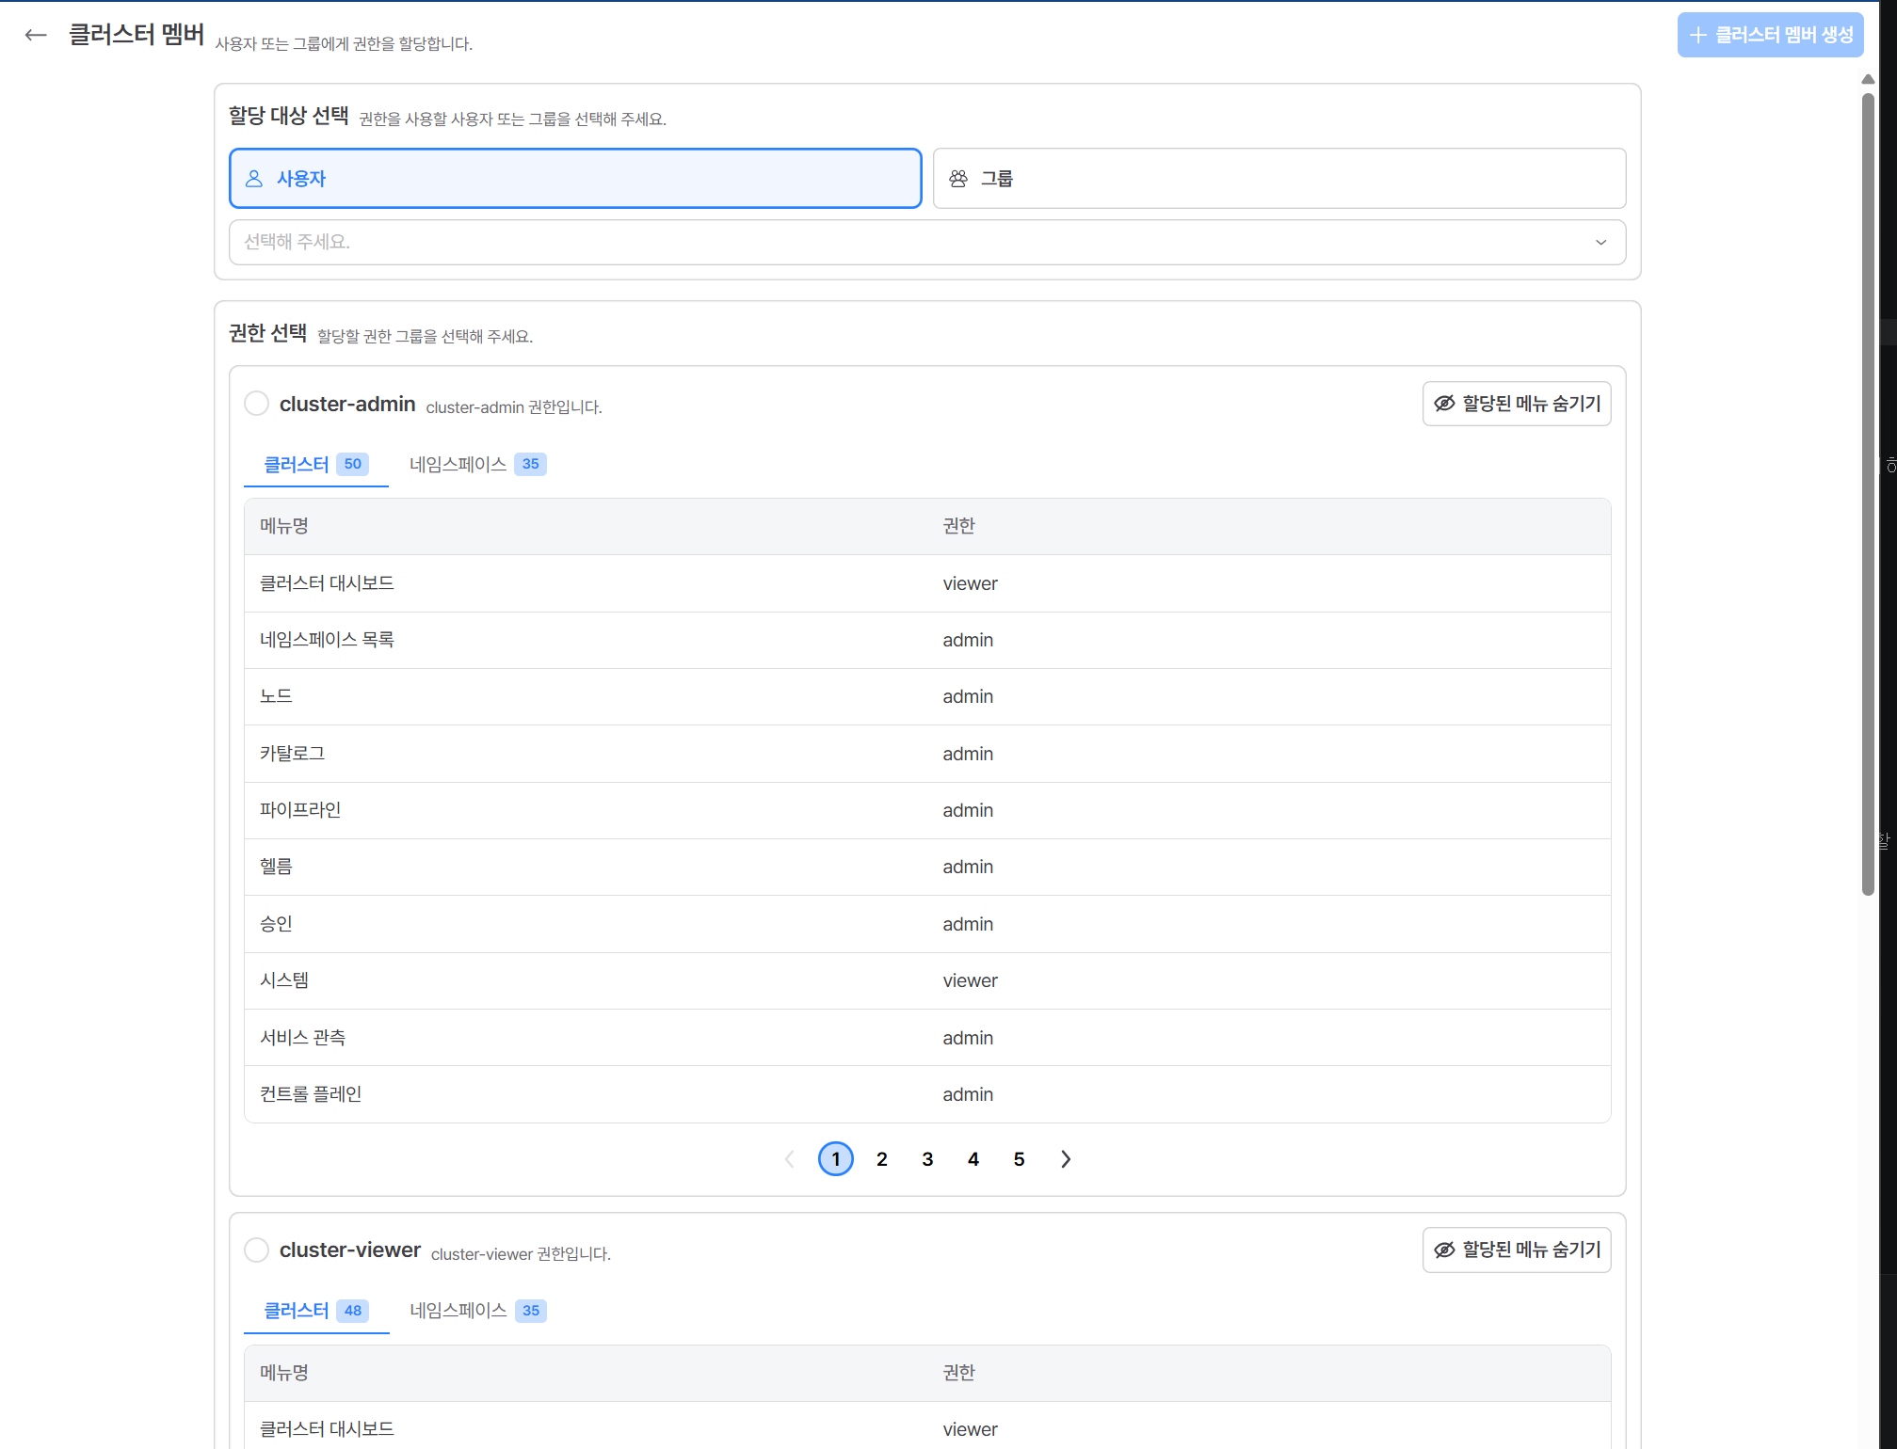Screen dimensions: 1897x1449
Task: Click the 네임스페이스 목록 row
Action: coord(927,640)
